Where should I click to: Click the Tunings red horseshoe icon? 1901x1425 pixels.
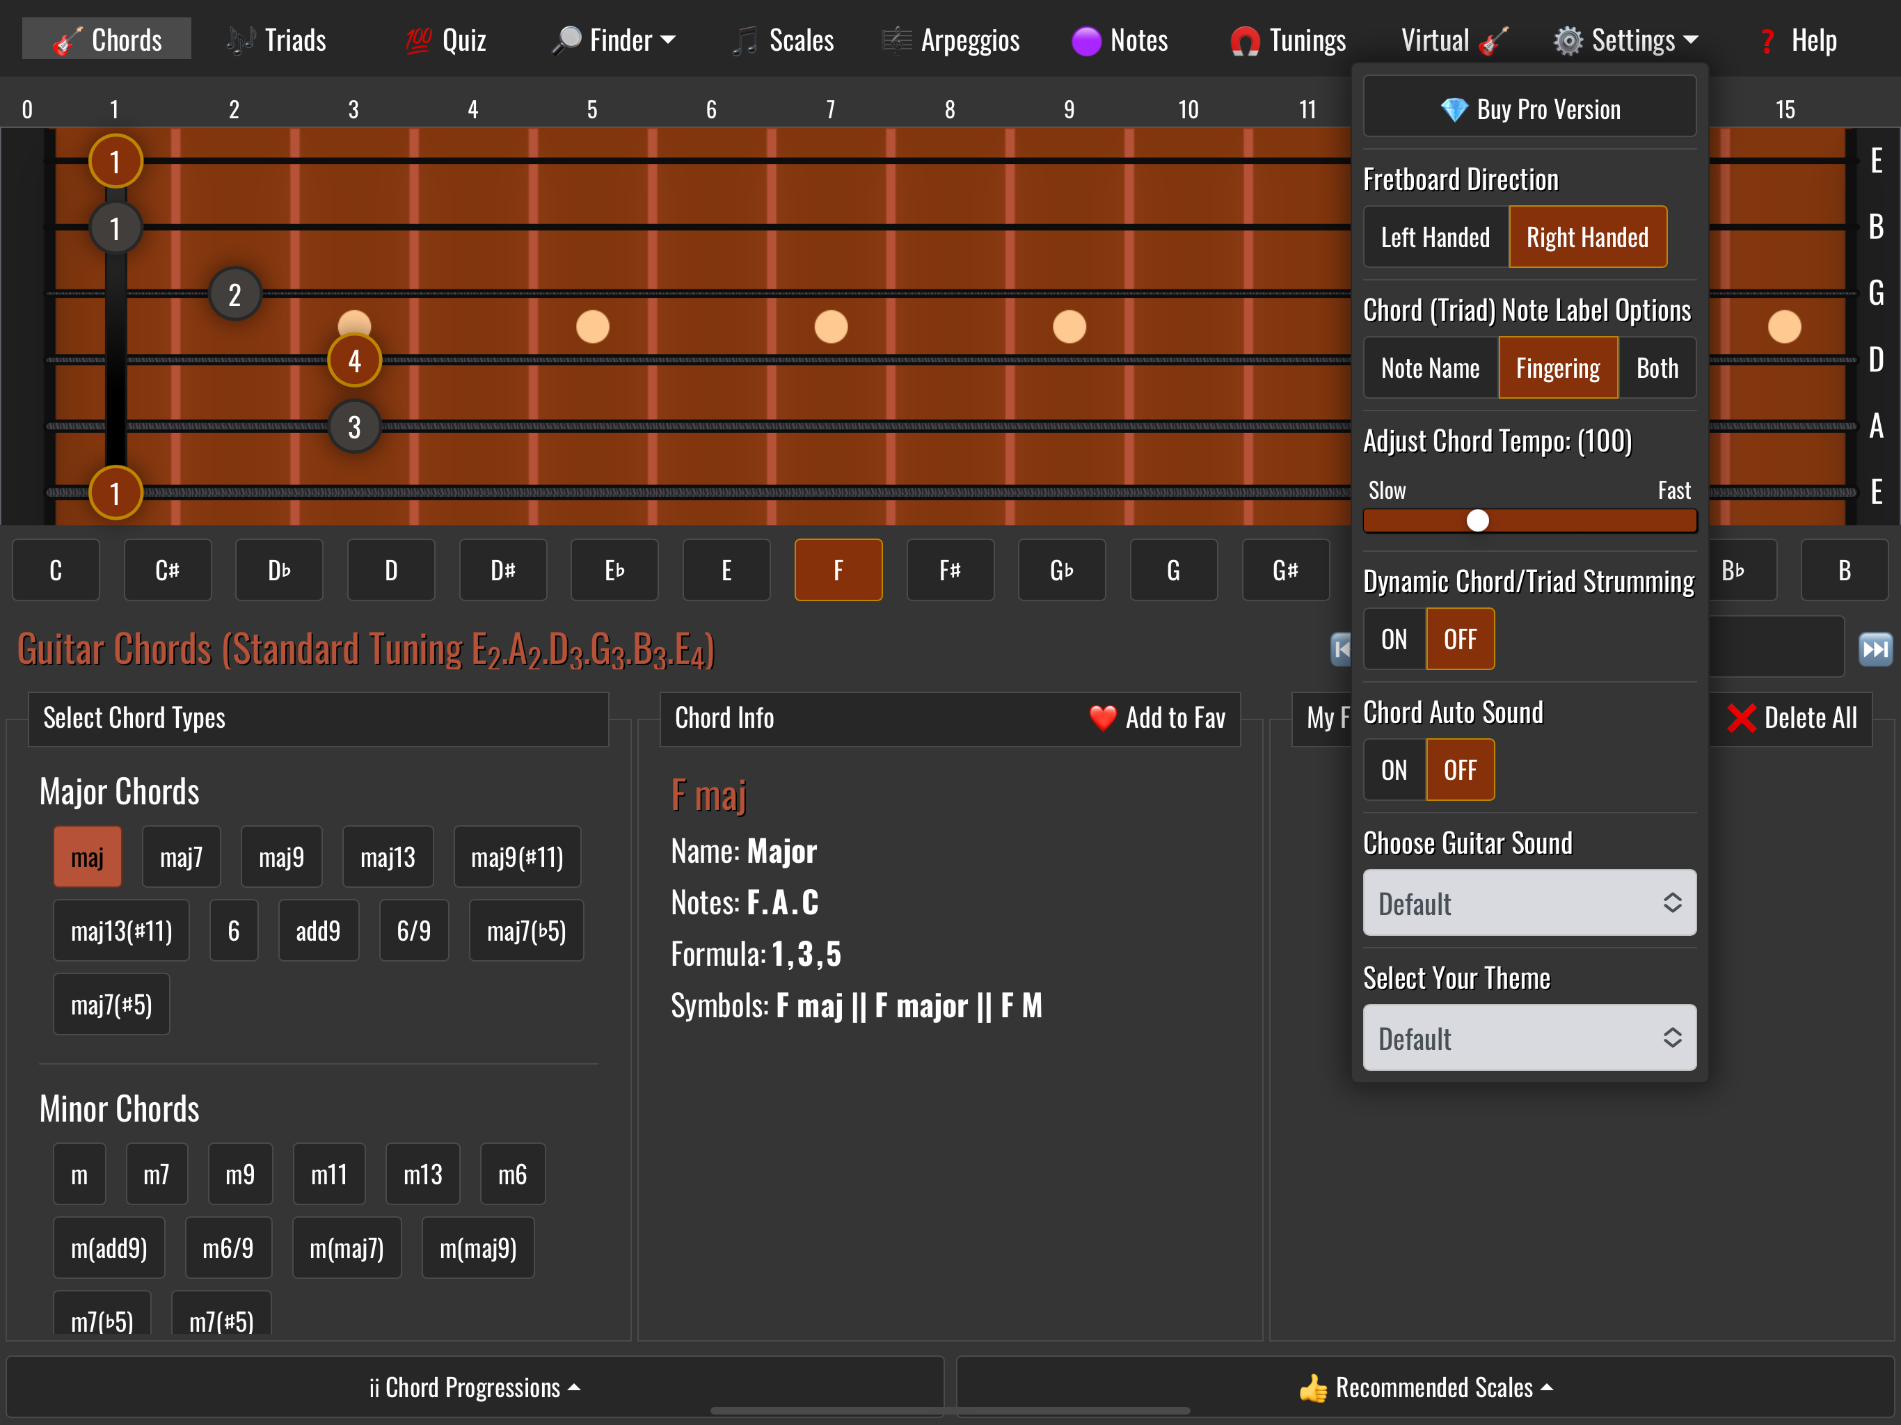tap(1244, 41)
